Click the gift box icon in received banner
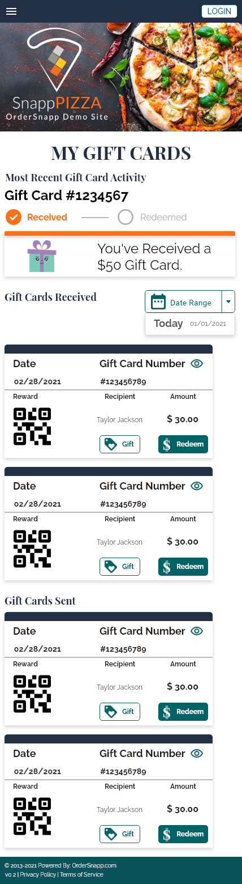 point(42,256)
